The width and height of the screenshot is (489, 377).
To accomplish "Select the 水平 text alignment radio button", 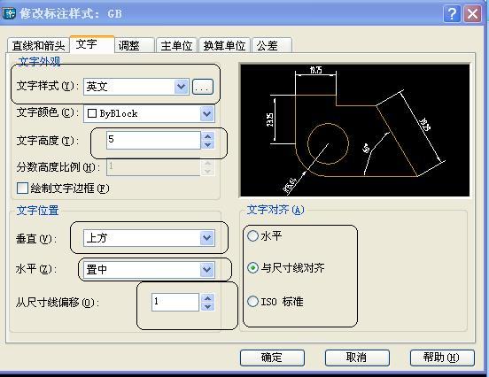I will click(253, 236).
